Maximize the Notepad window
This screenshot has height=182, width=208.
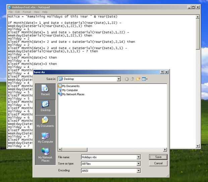point(194,7)
